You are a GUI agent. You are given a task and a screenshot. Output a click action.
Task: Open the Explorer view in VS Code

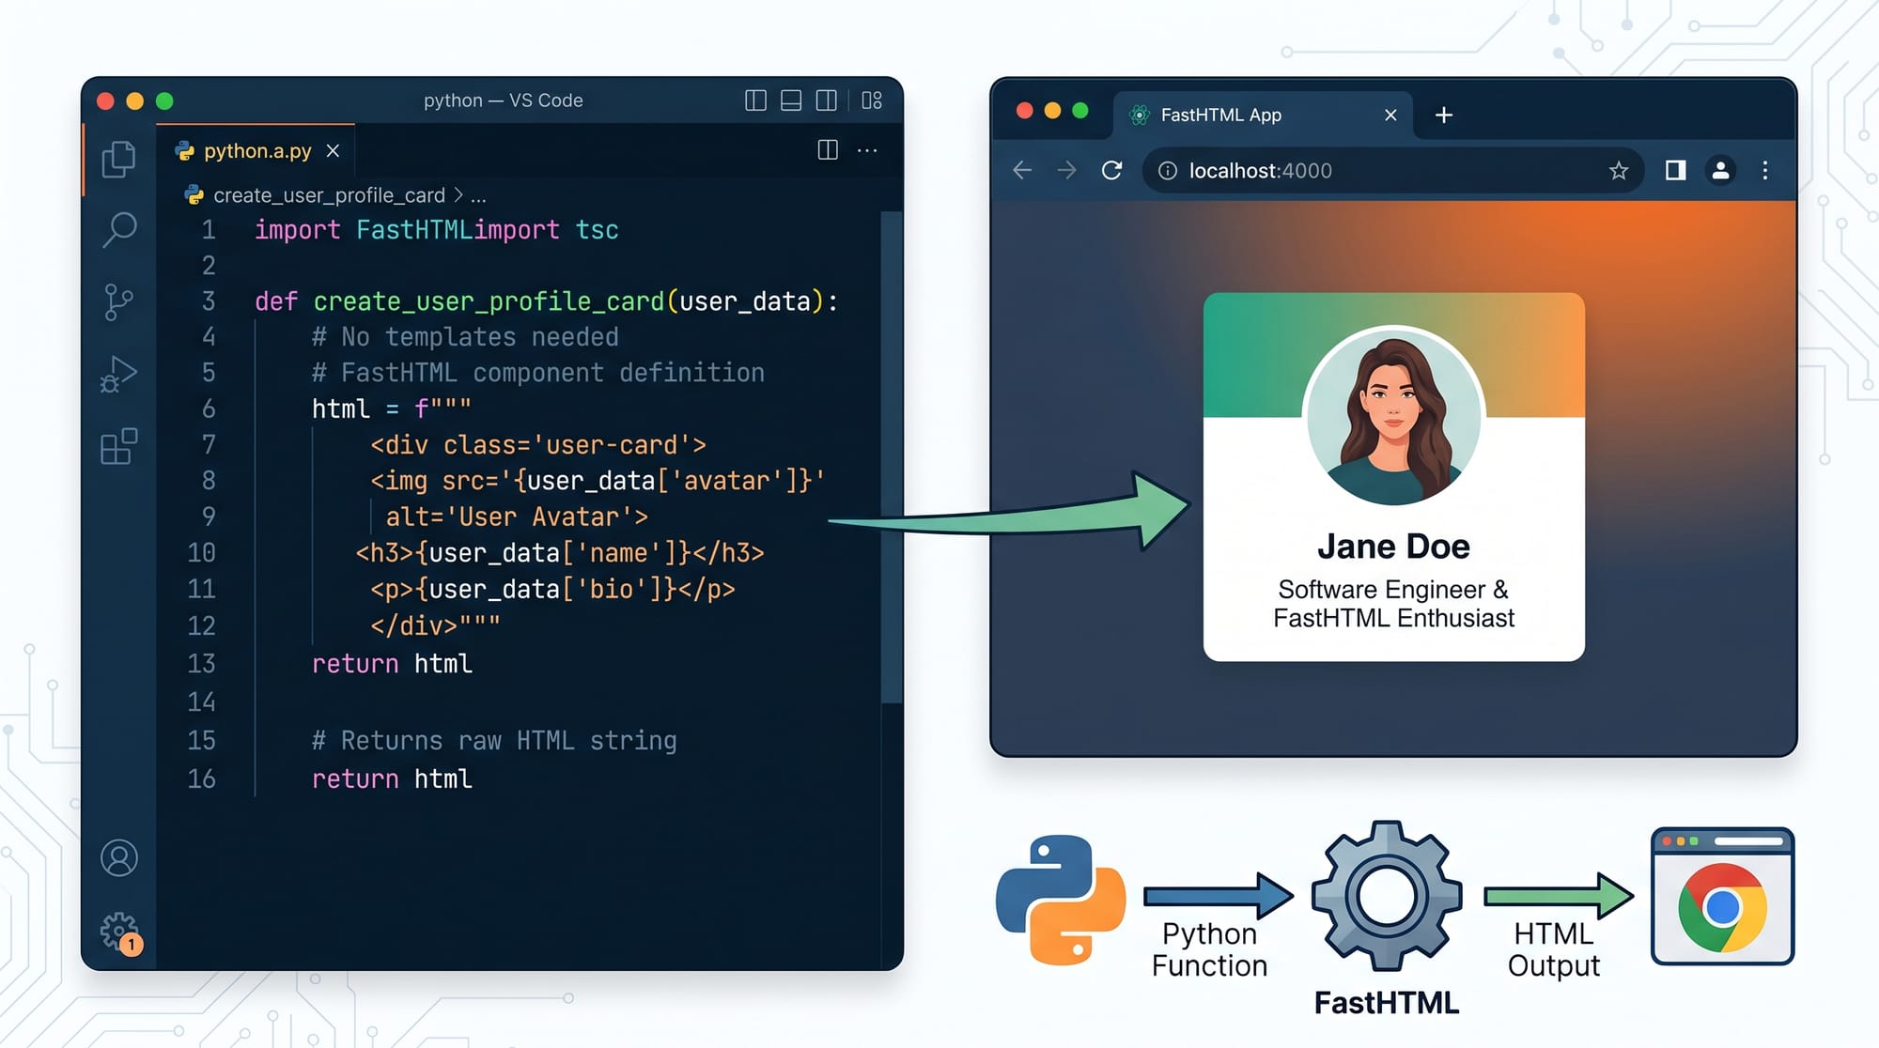coord(119,159)
